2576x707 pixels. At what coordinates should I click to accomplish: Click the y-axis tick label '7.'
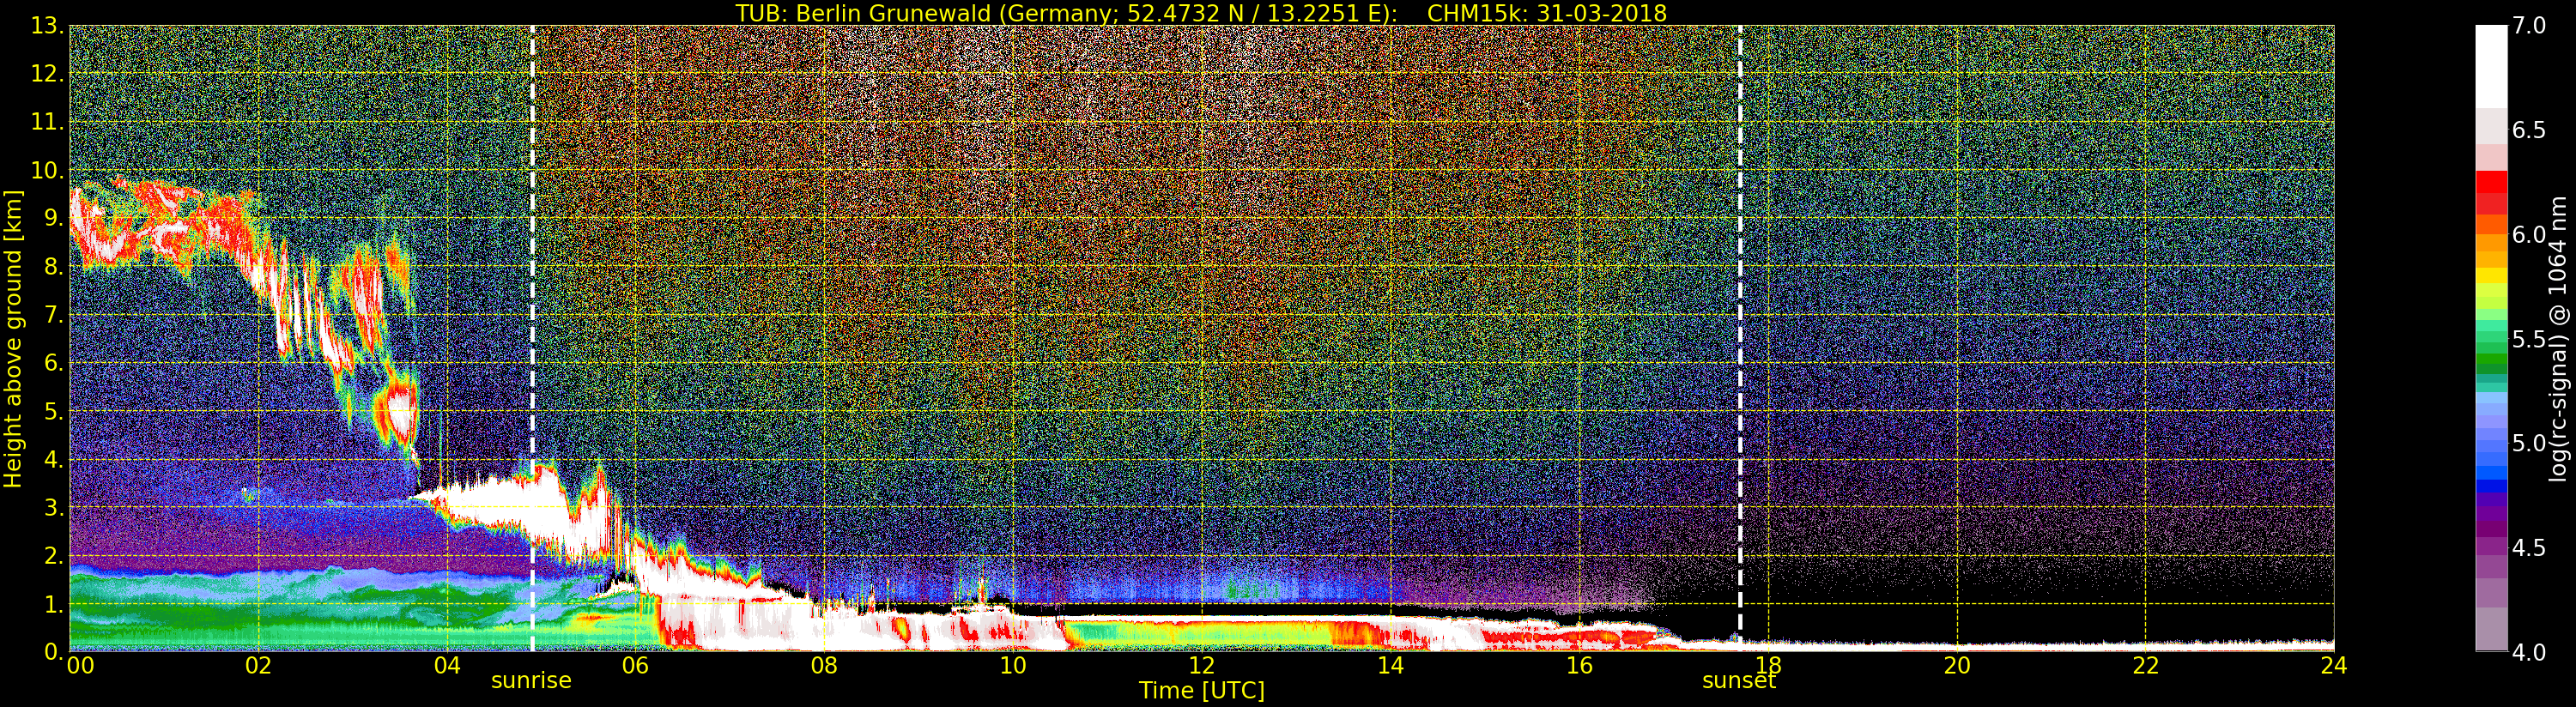tap(53, 315)
